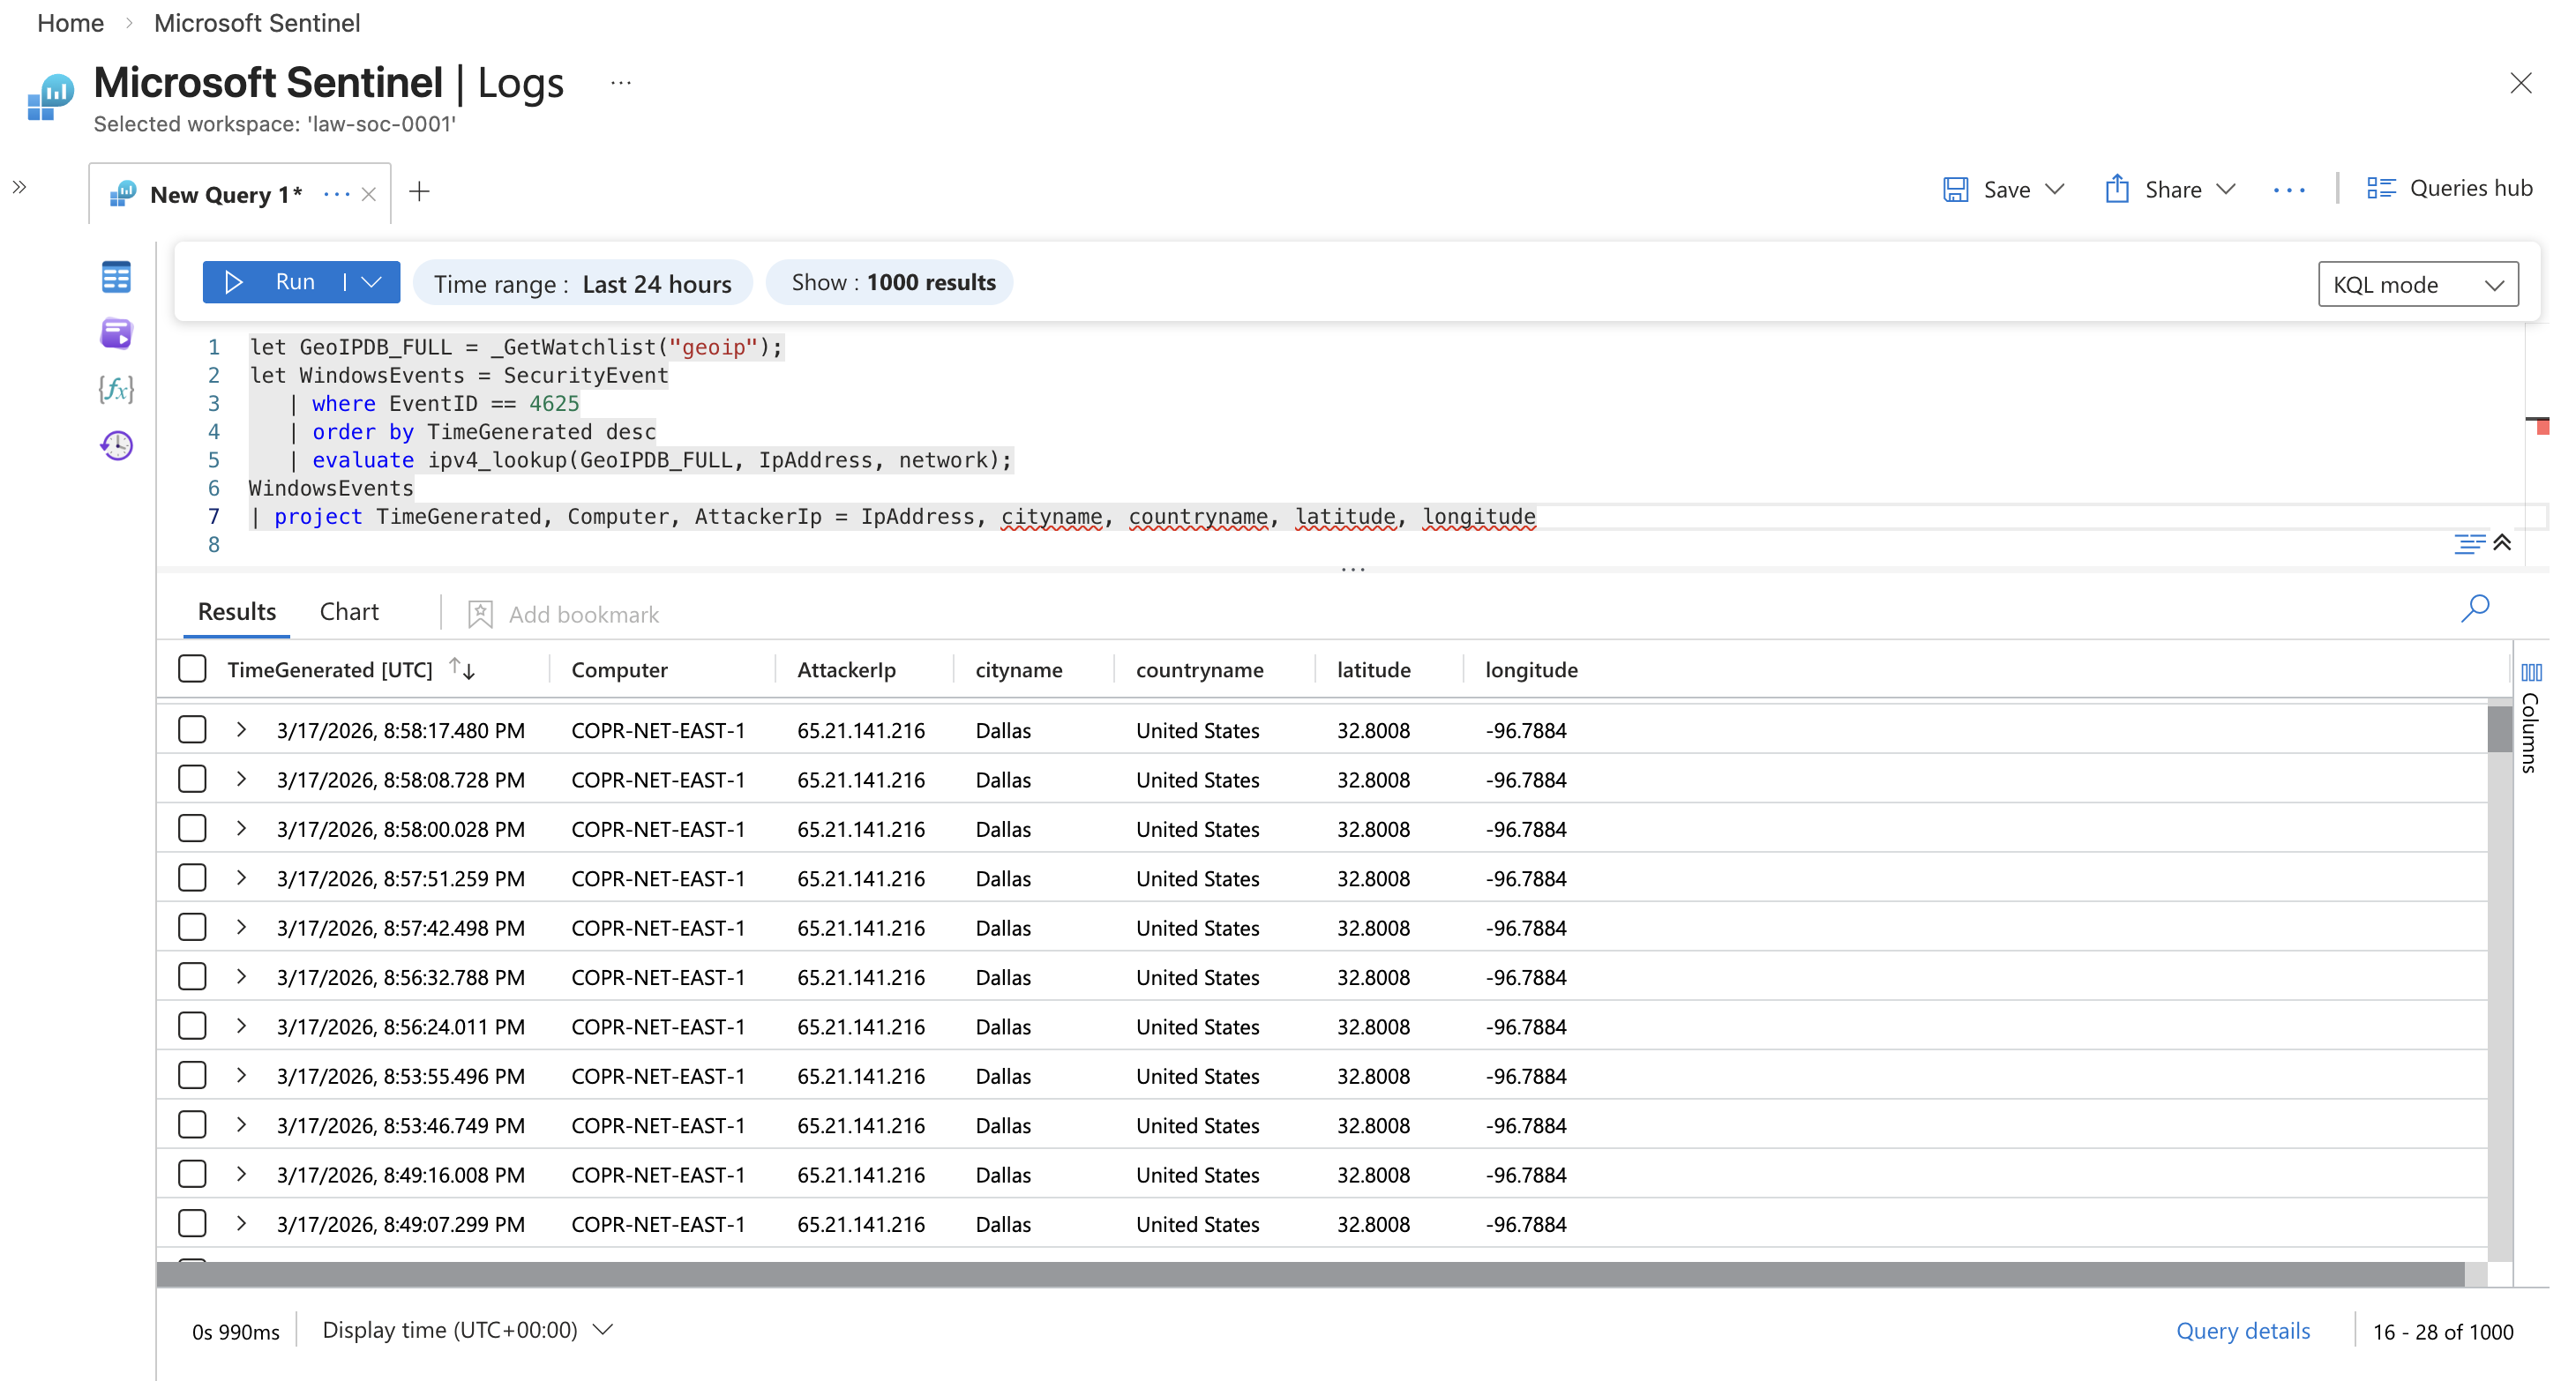Click the search magnifier in results

click(x=2474, y=608)
